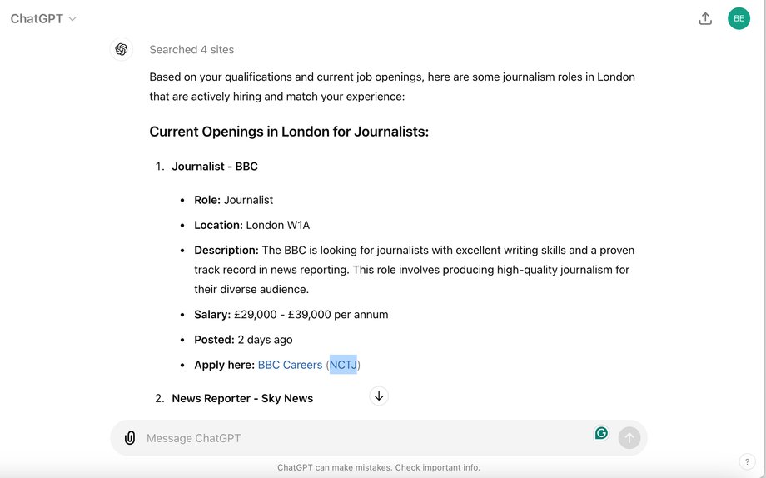Click the ChatGPT can make mistakes notice
The image size is (766, 478).
[379, 467]
